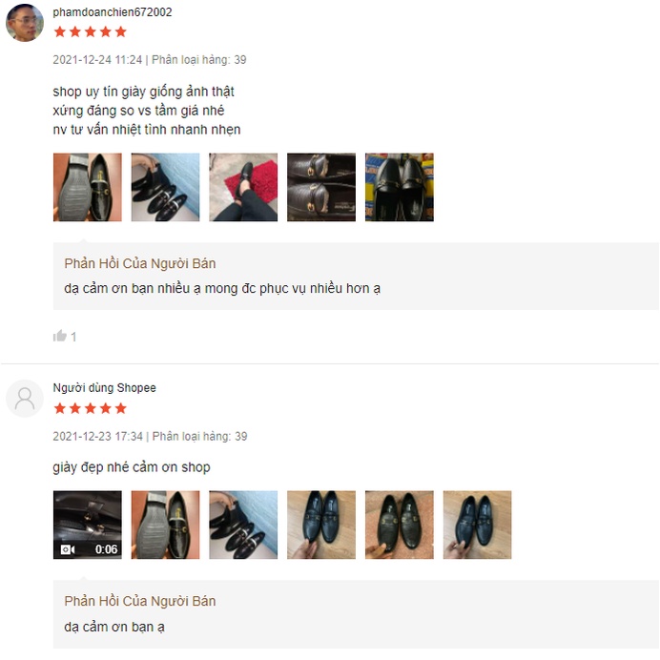Image resolution: width=660 pixels, height=660 pixels.
Task: Open the default Shopee user avatar
Action: tap(25, 398)
